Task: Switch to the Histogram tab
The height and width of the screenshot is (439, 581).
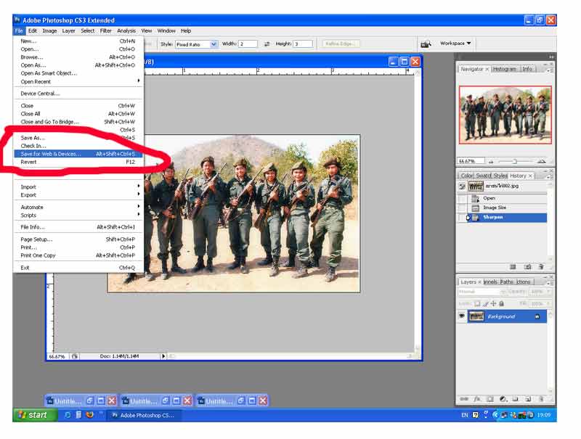Action: coord(505,69)
